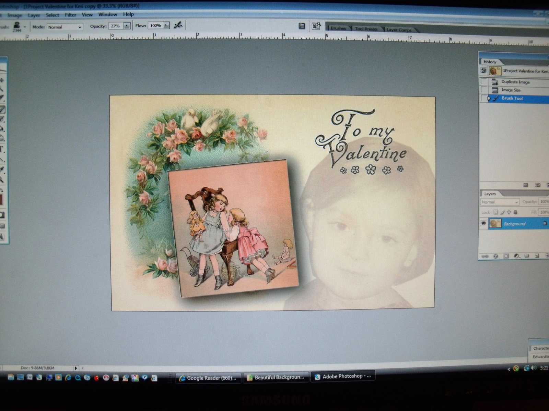Set history brush source for Image Size
This screenshot has width=549, height=411.
point(484,90)
